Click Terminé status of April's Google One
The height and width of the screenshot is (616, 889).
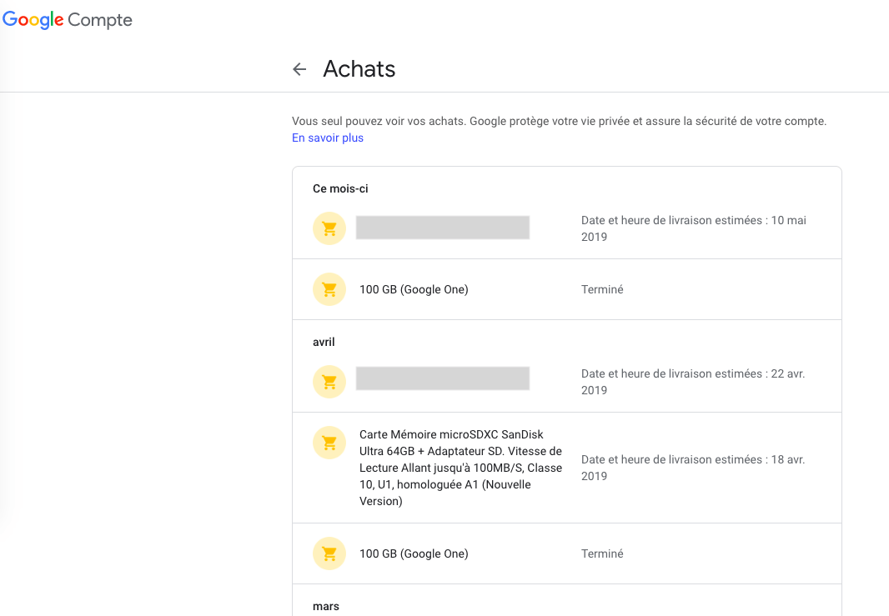click(x=602, y=553)
